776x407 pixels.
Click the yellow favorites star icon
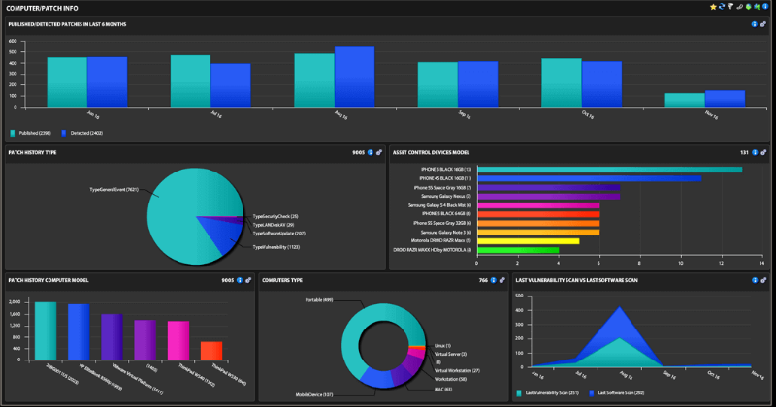tap(713, 7)
